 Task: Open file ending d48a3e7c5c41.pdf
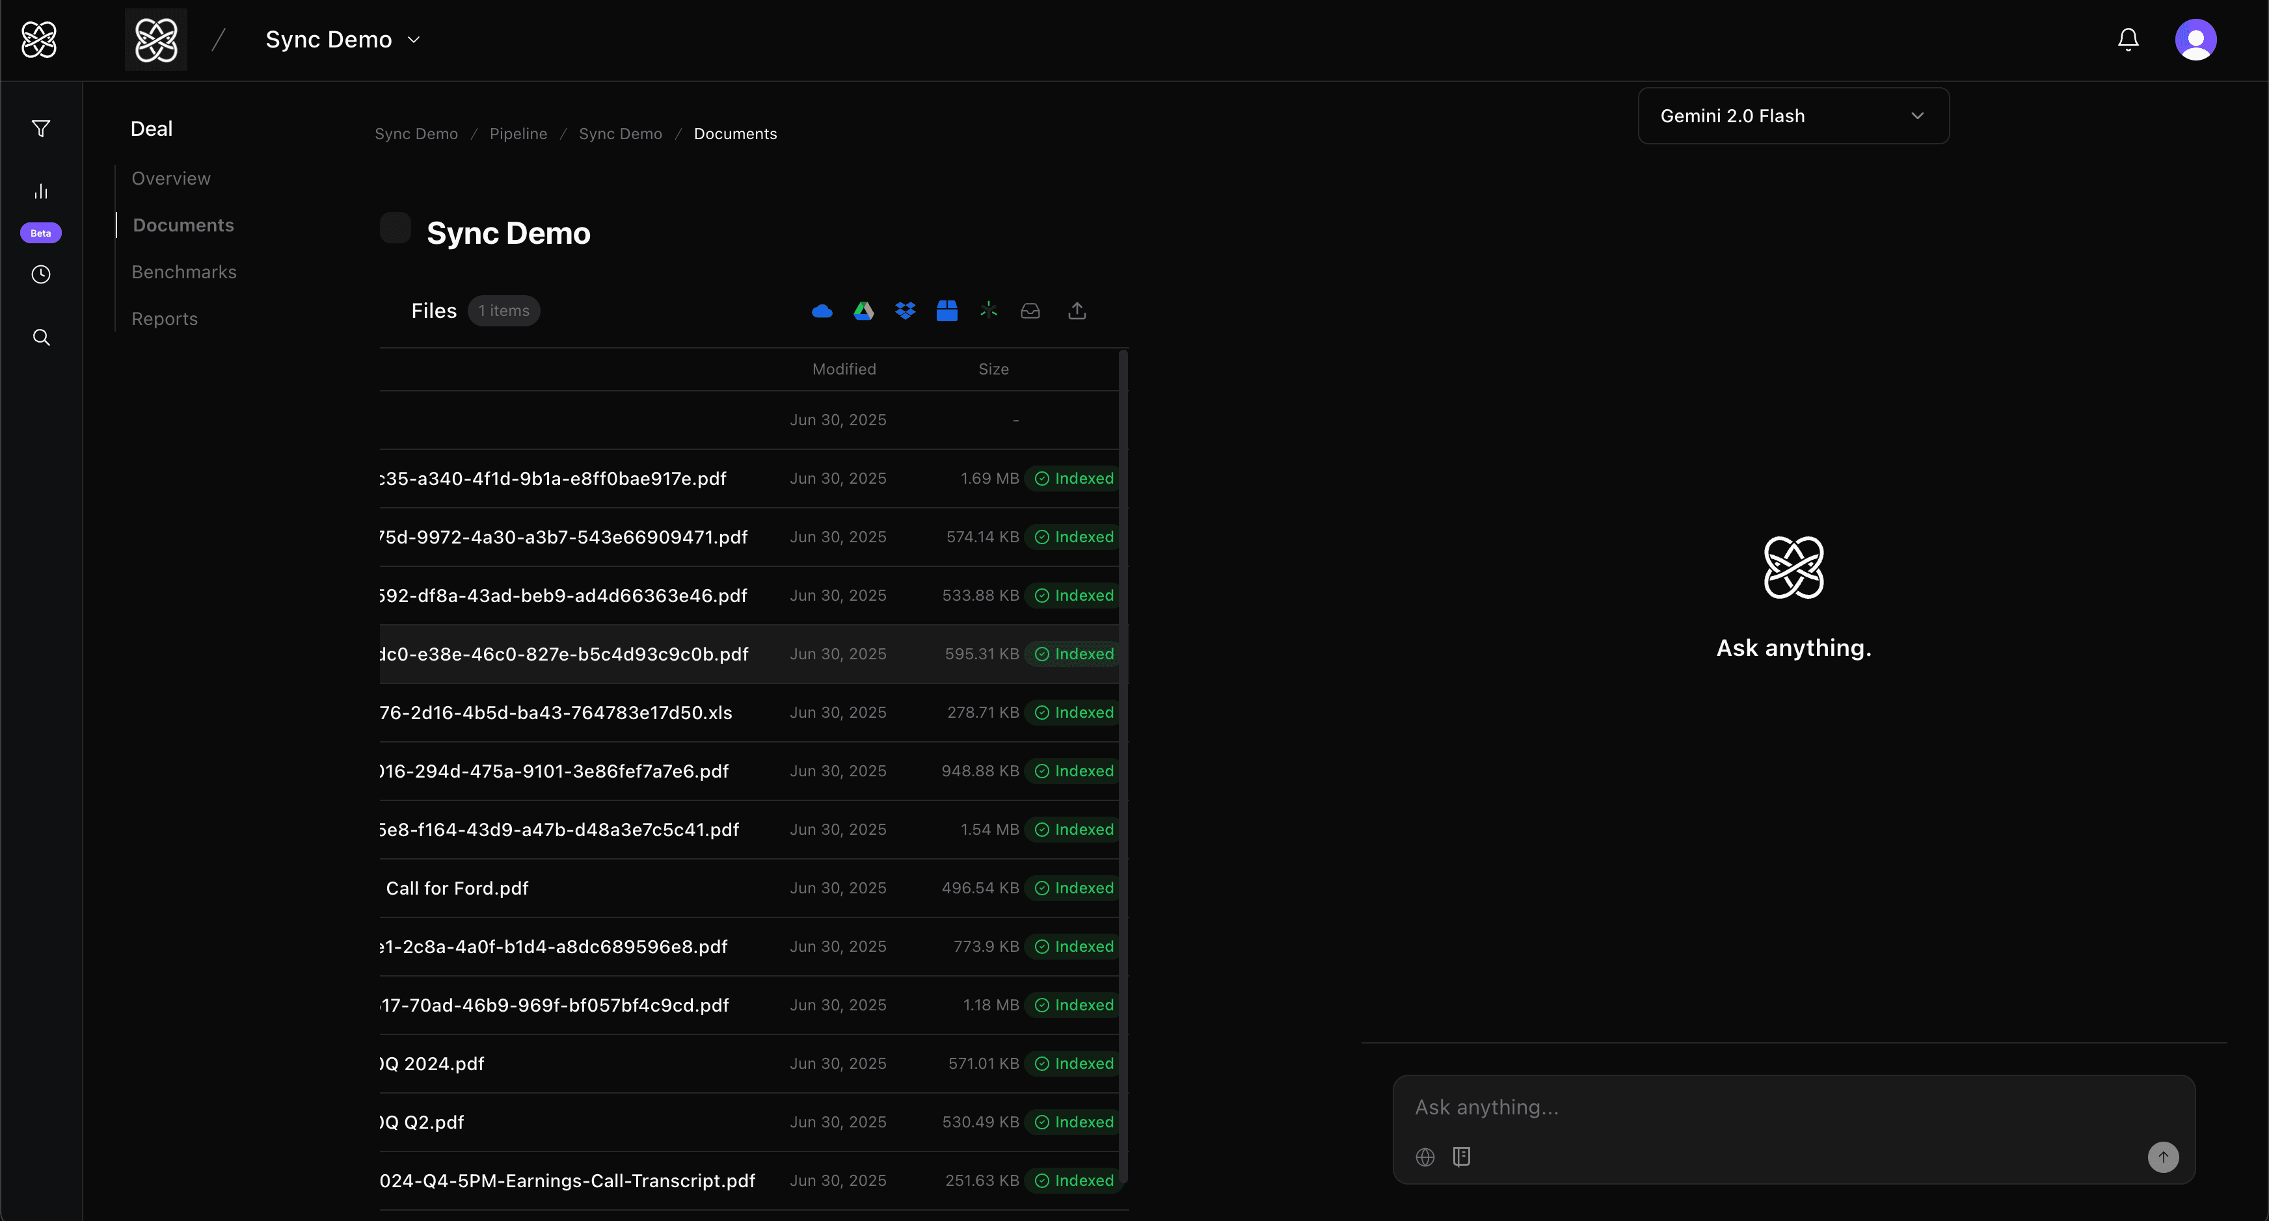(559, 830)
